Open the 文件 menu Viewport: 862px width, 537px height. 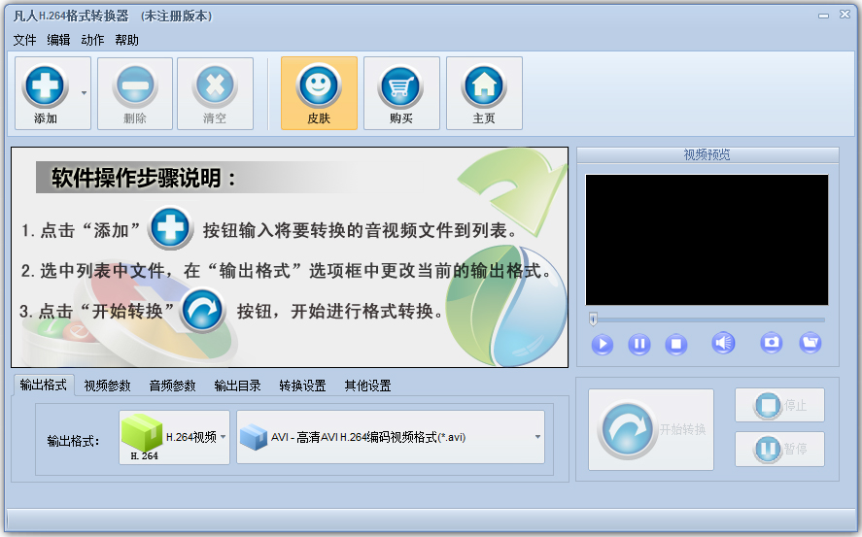[x=24, y=40]
